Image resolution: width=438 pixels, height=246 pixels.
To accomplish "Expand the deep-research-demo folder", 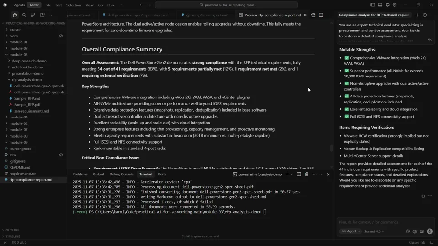I will coord(29,61).
